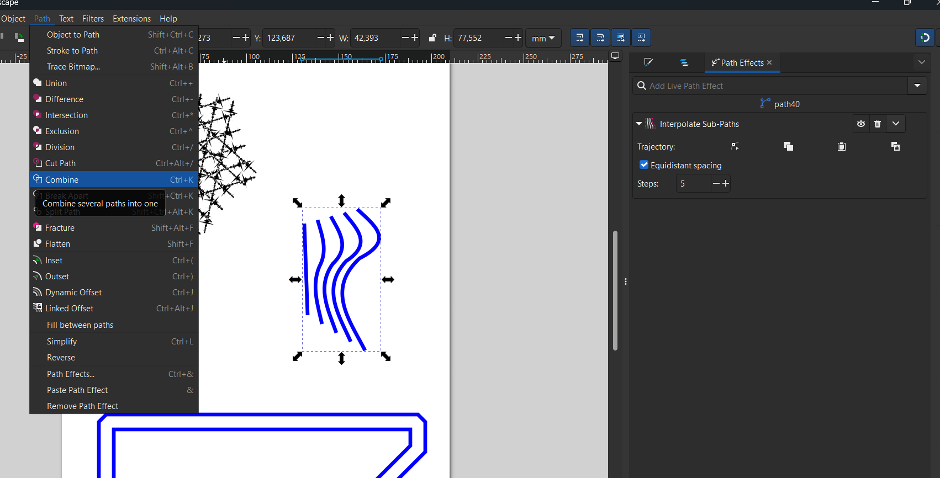Choose Outset
The height and width of the screenshot is (478, 940).
114,277
